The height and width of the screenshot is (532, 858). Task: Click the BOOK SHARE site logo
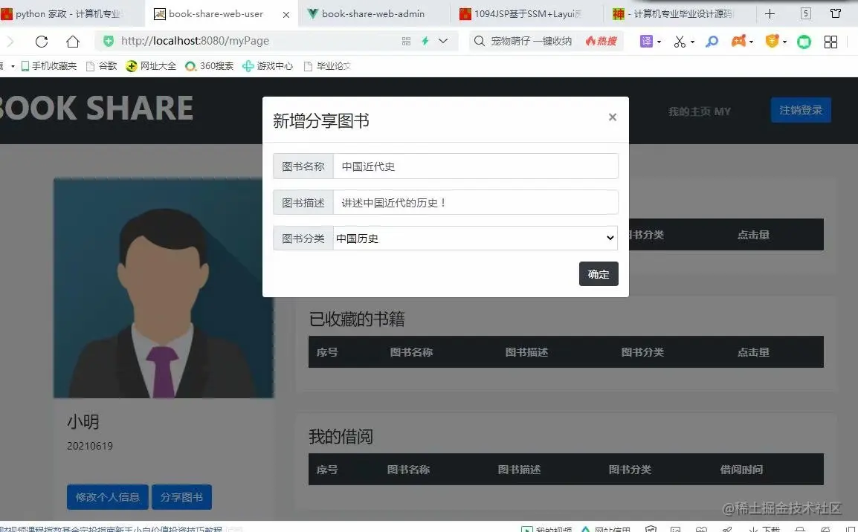coord(97,108)
